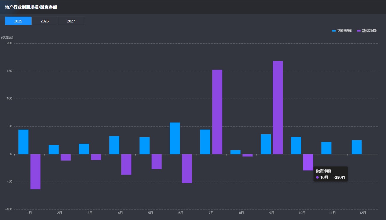Click the blue 到期规模 legend color marker
The width and height of the screenshot is (386, 220).
coord(334,31)
